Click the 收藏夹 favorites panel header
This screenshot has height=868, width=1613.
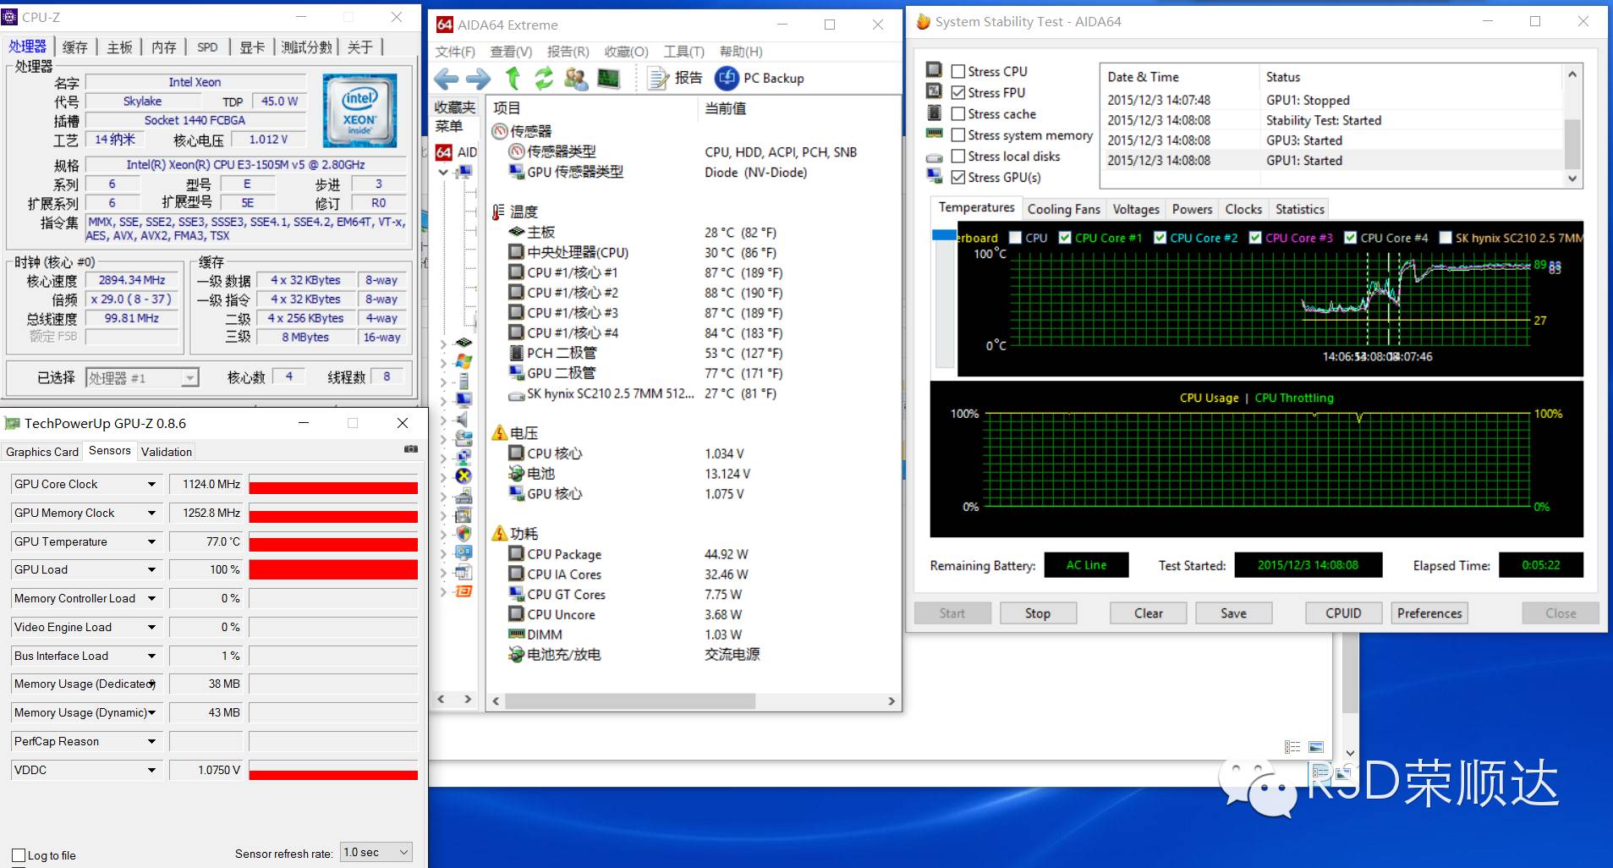[x=455, y=107]
